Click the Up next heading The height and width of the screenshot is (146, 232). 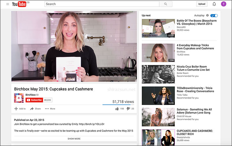[x=146, y=15]
